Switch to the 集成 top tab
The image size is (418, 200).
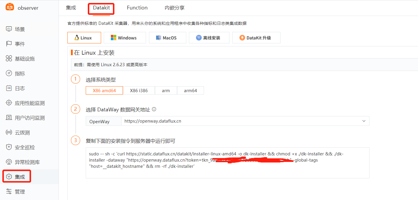(71, 8)
